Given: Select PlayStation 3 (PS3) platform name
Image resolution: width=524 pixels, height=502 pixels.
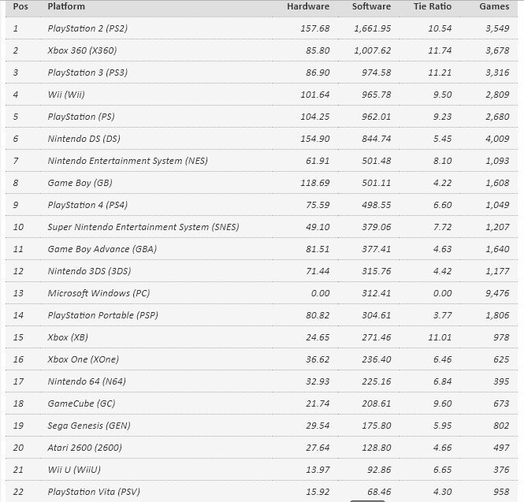Looking at the screenshot, I should [x=87, y=73].
